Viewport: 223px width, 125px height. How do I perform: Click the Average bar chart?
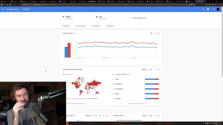coord(68,50)
